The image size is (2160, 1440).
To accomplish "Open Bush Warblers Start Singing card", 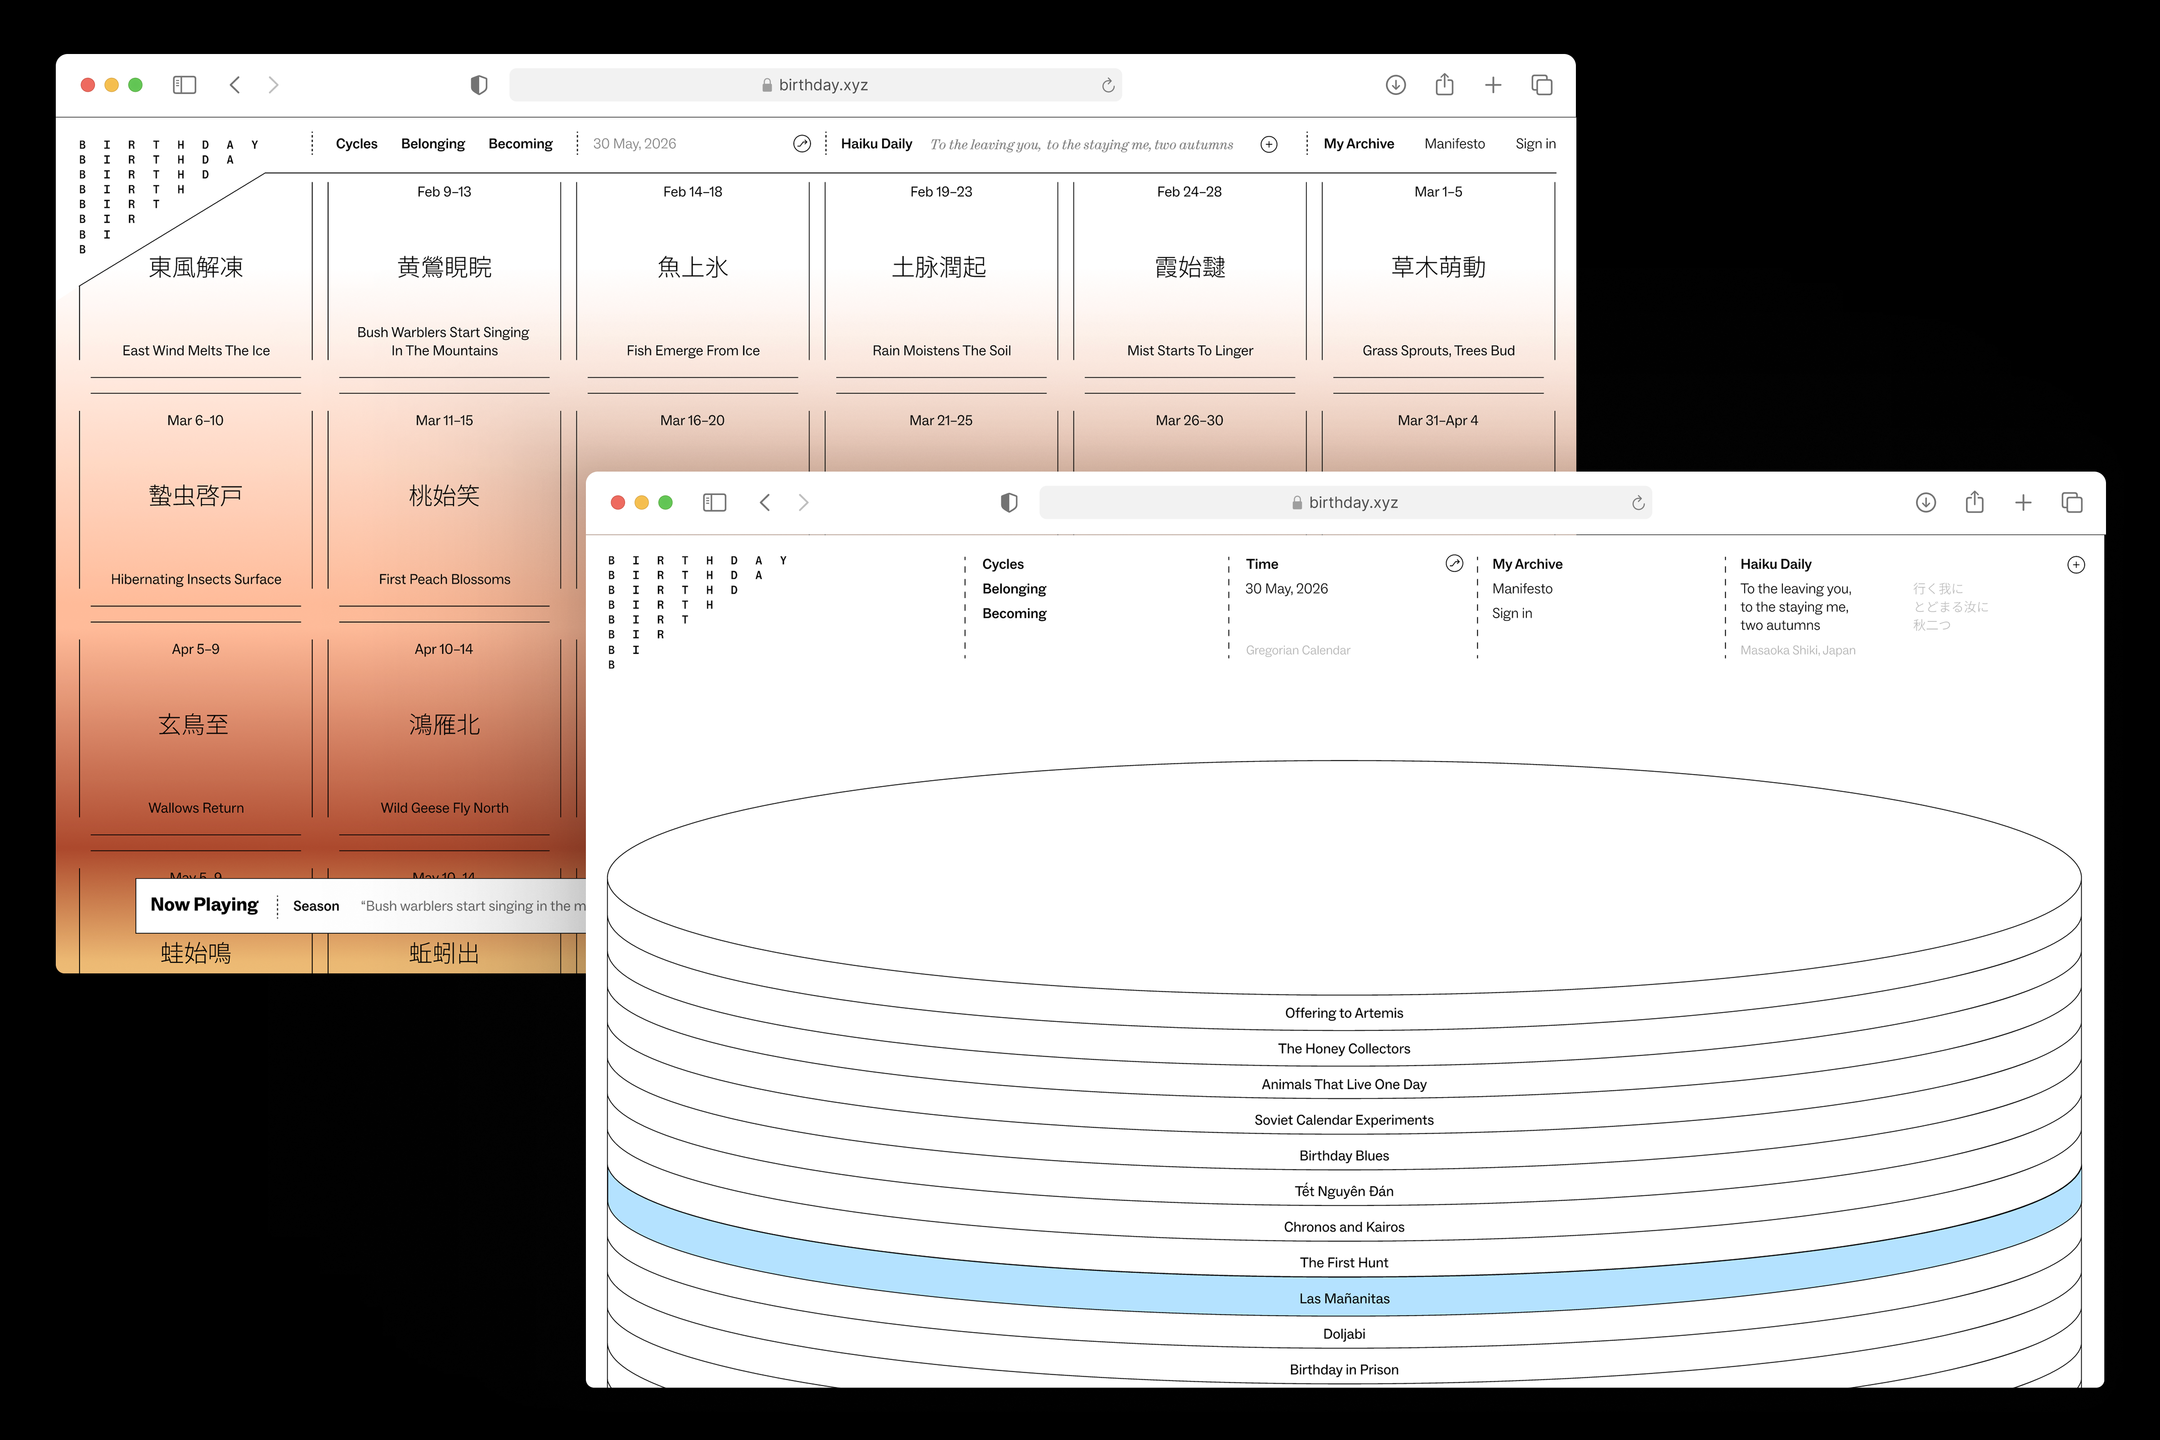I will pyautogui.click(x=445, y=271).
